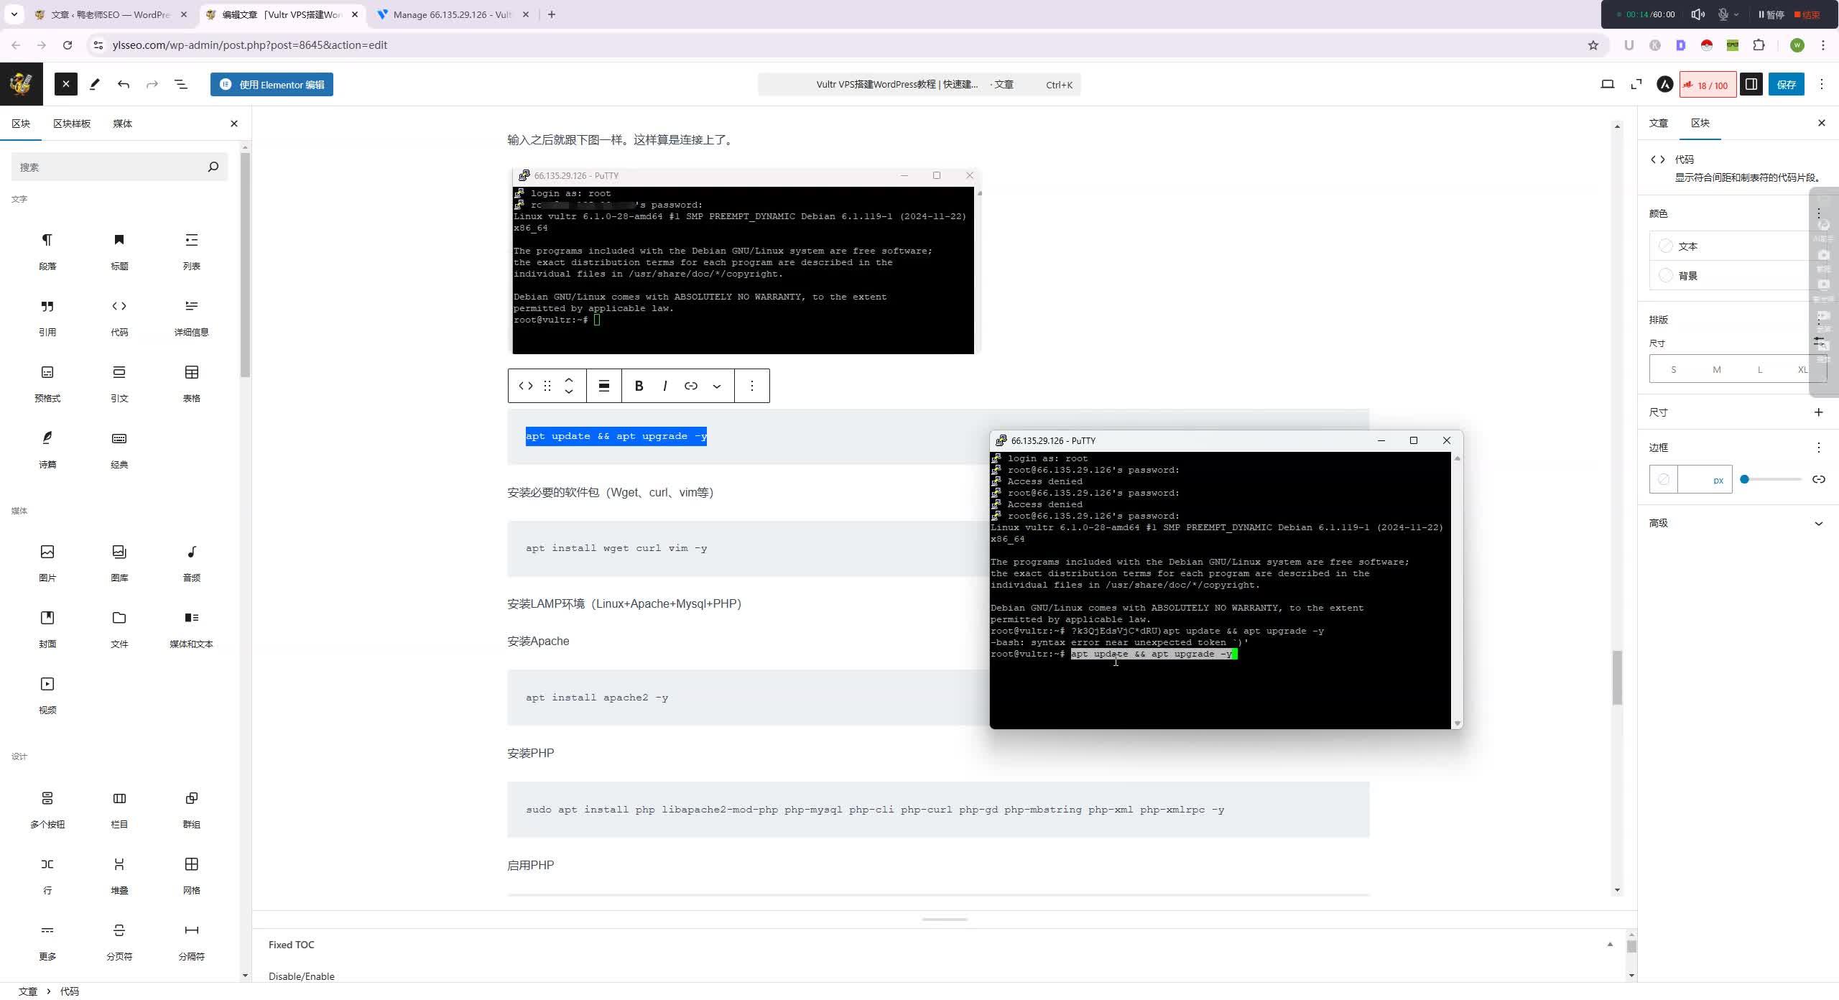1839x1000 pixels.
Task: Insert a Quote (引用) block
Action: pos(47,317)
